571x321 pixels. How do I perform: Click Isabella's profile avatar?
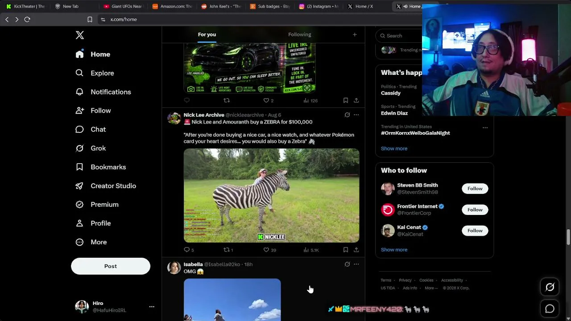tap(174, 267)
